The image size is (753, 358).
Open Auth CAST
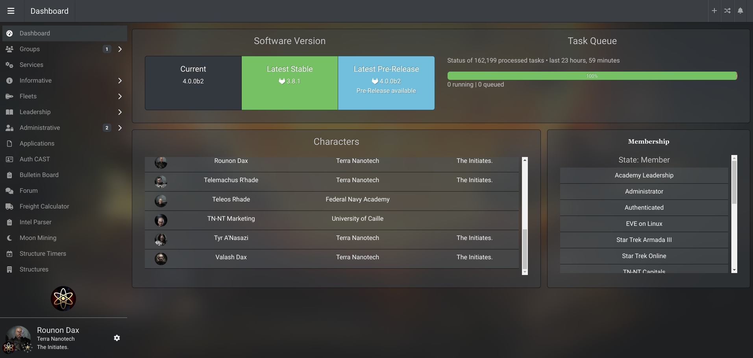tap(33, 159)
